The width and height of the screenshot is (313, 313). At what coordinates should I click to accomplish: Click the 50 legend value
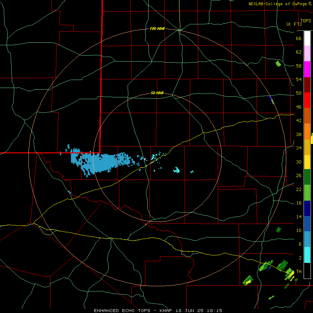coord(299,93)
